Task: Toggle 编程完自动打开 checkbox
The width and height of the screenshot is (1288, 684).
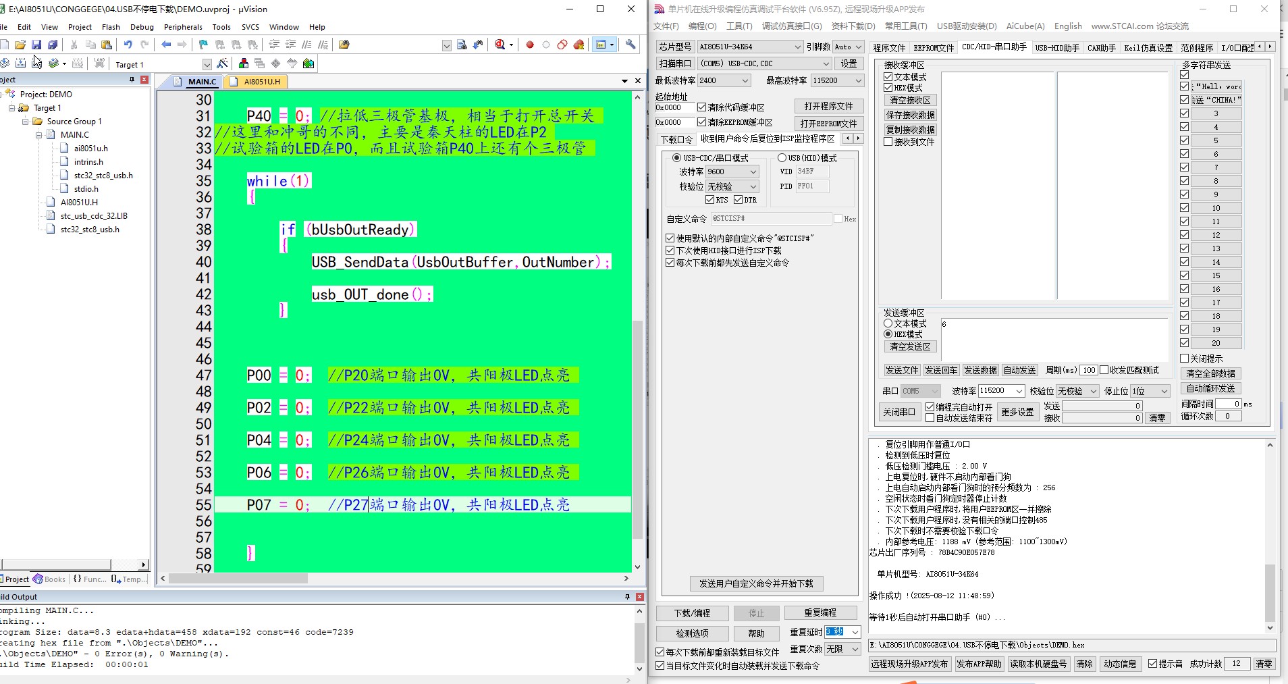Action: (x=930, y=407)
